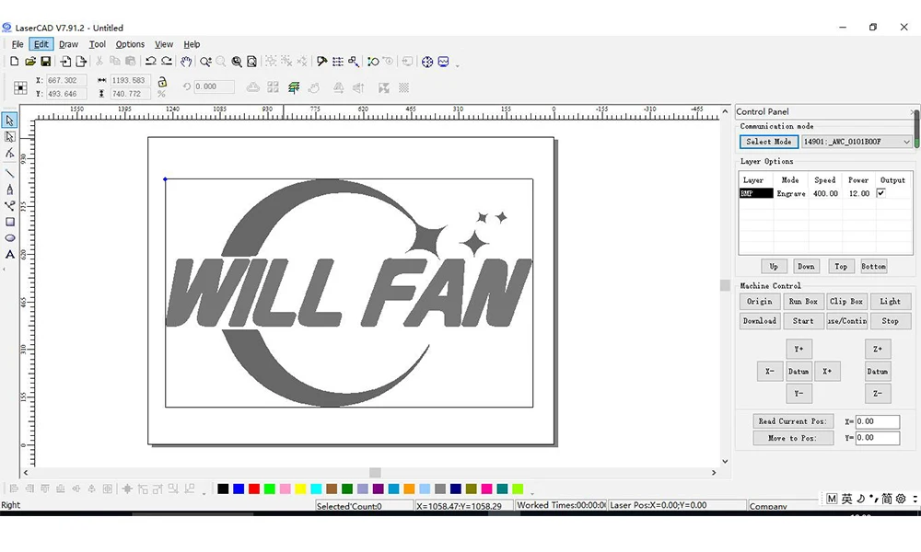Click the IME settings gear in tray

click(x=901, y=499)
